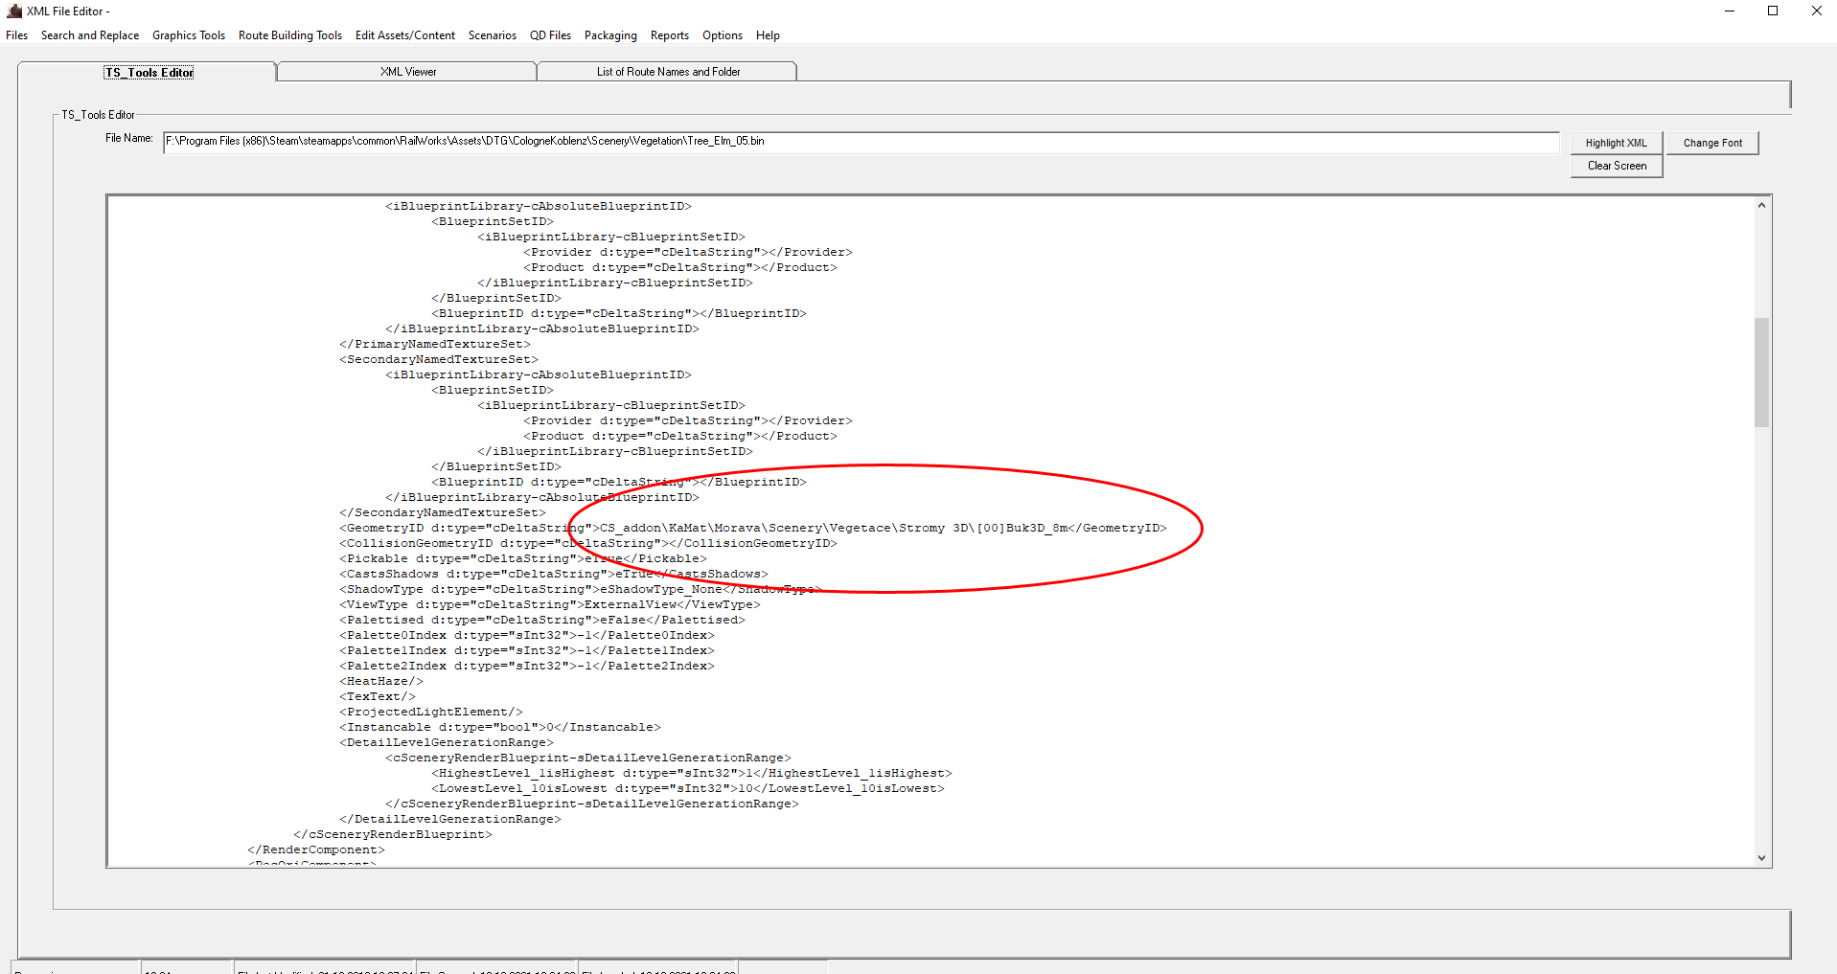
Task: Click the CollisionGeometryID line
Action: pos(588,543)
